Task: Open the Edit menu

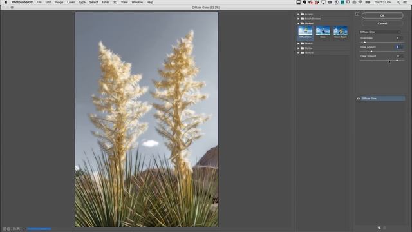Action: click(x=48, y=2)
